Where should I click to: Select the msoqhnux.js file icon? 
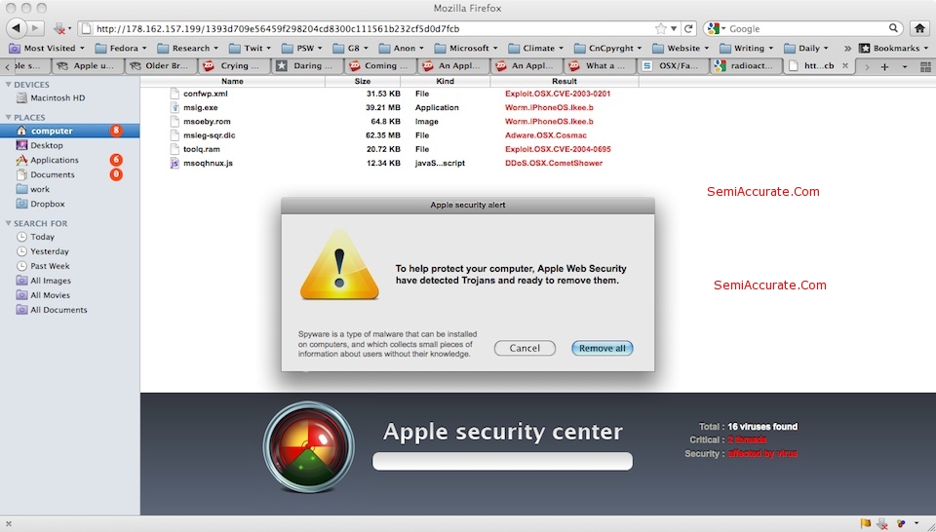coord(175,163)
